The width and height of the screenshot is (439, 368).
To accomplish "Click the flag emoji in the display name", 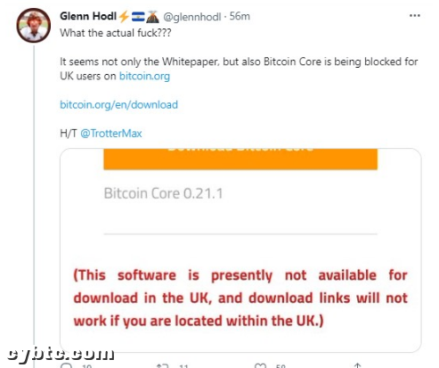I will 138,17.
